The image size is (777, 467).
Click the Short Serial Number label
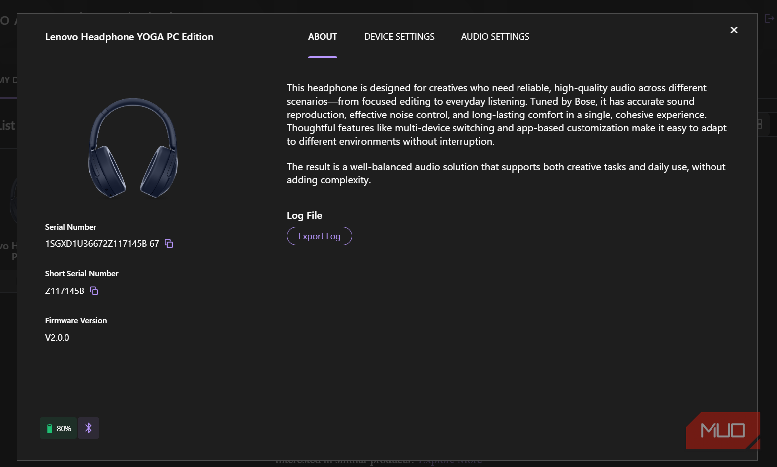[81, 274]
